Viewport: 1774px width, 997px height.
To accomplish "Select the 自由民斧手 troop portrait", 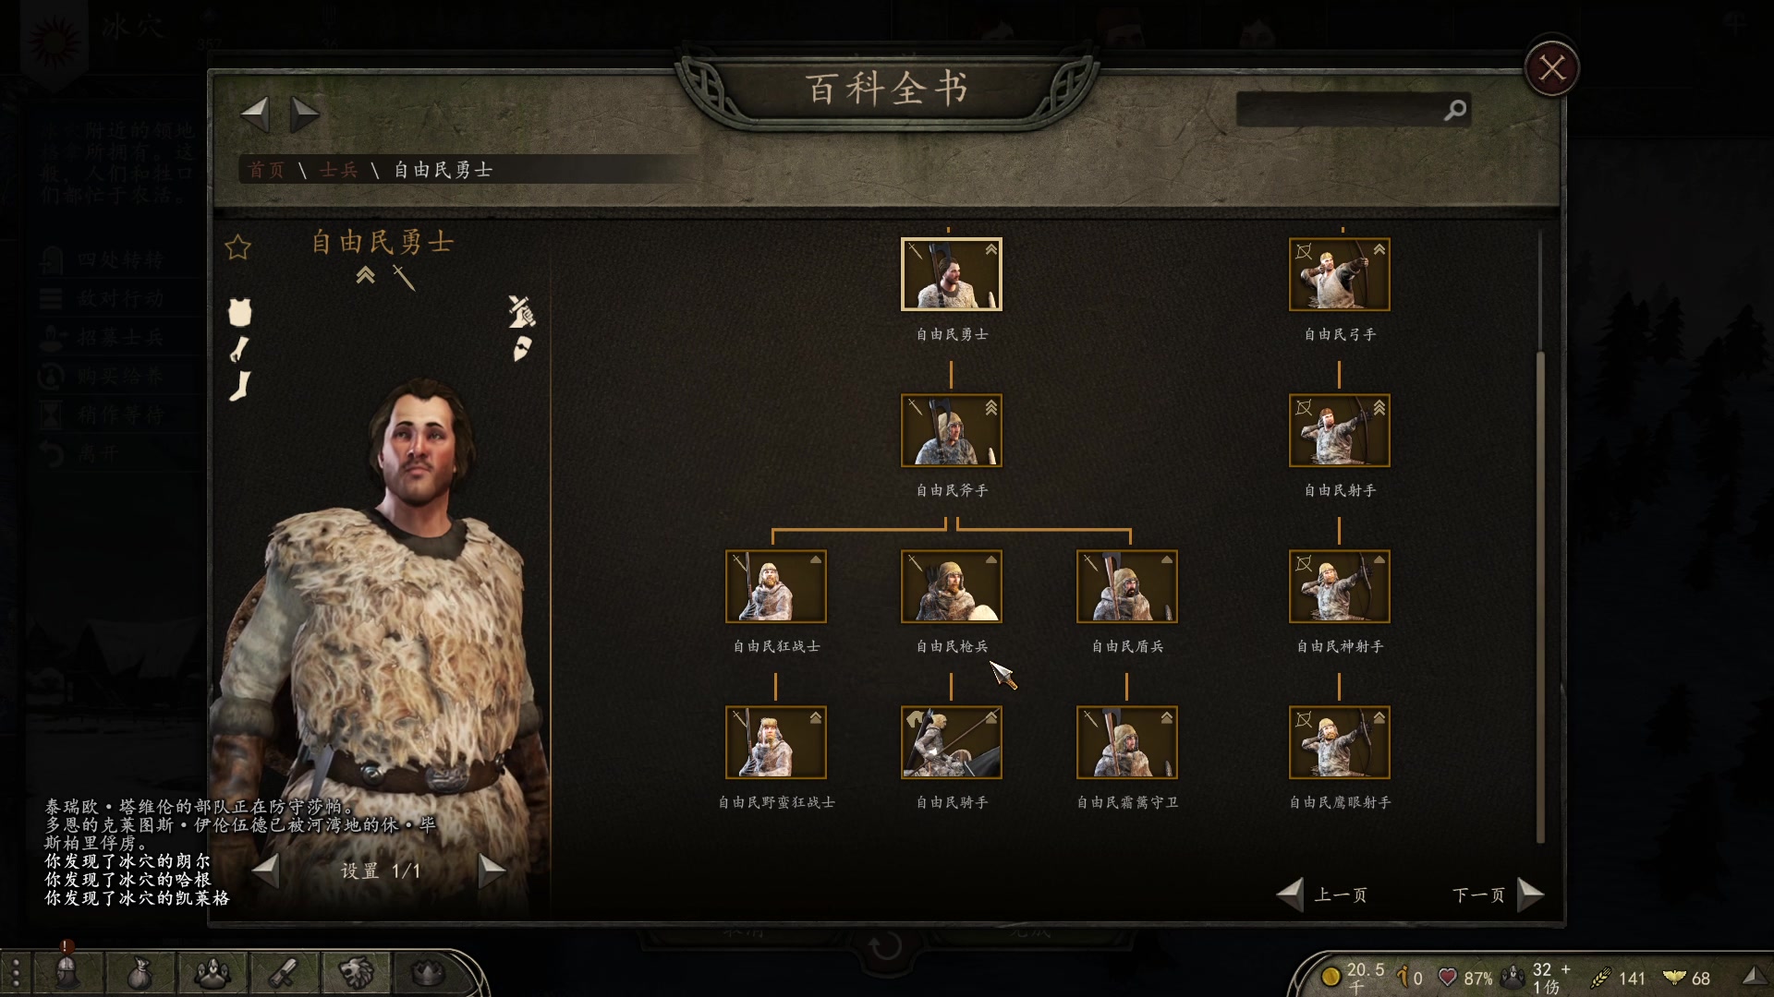I will (952, 430).
